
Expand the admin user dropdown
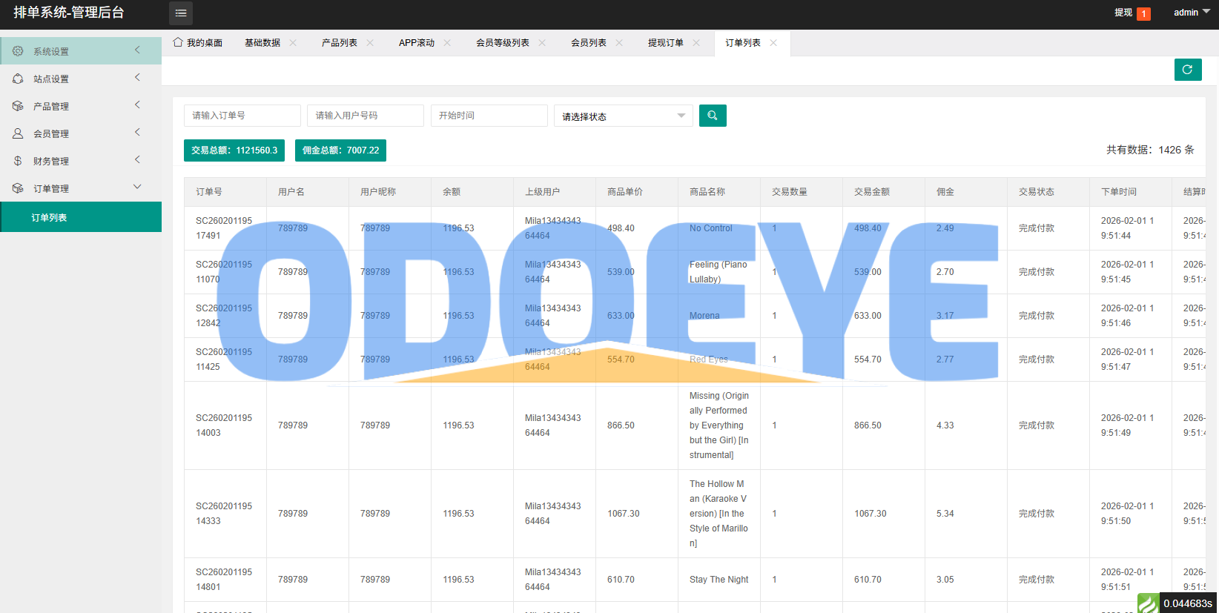point(1191,13)
